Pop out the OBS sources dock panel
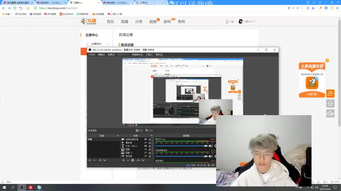Image resolution: width=341 pixels, height=191 pixels. click(152, 135)
